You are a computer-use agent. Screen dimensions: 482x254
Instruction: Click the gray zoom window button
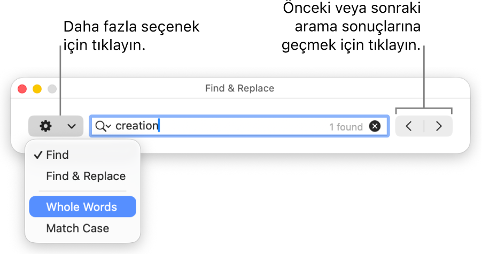[x=52, y=89]
